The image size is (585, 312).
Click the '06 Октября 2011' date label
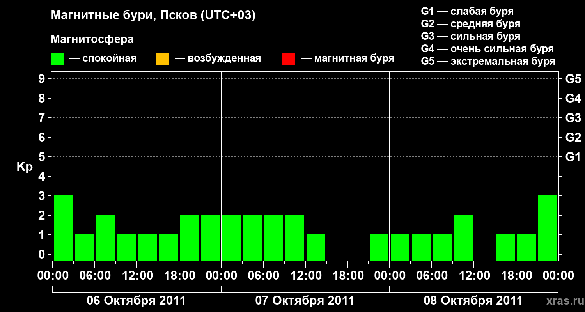point(136,301)
